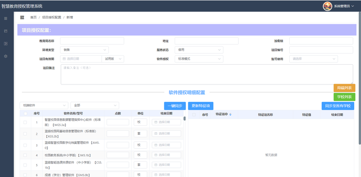Click calendar icon in row 3 end date

[x=156, y=145]
